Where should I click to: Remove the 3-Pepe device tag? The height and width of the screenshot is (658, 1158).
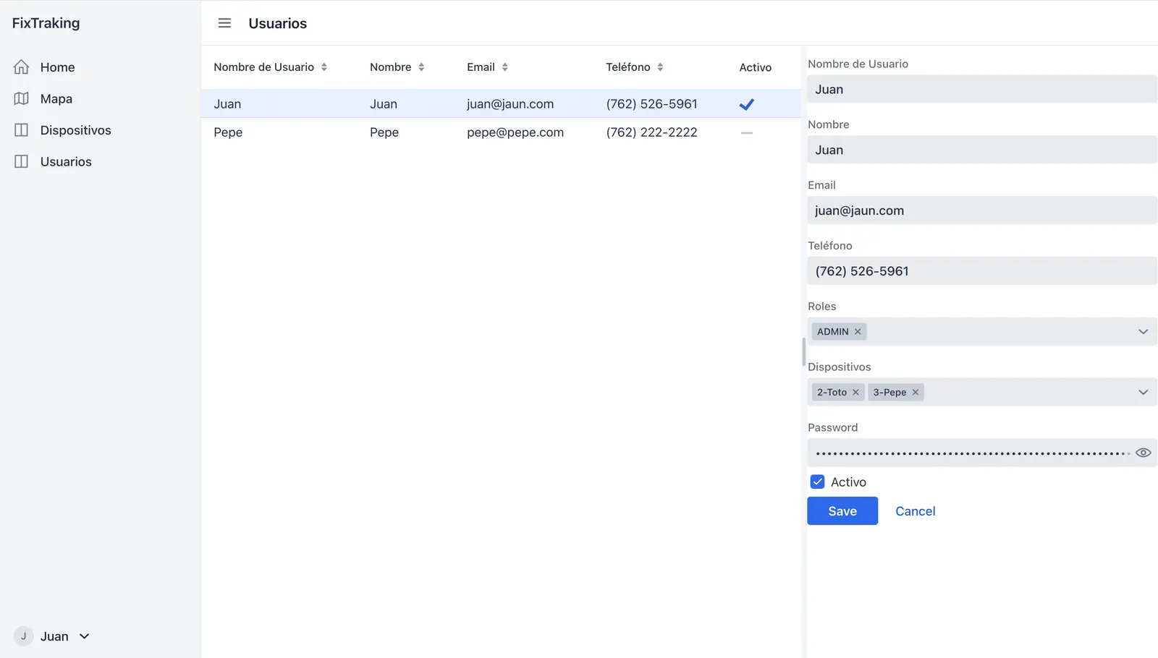click(x=916, y=393)
